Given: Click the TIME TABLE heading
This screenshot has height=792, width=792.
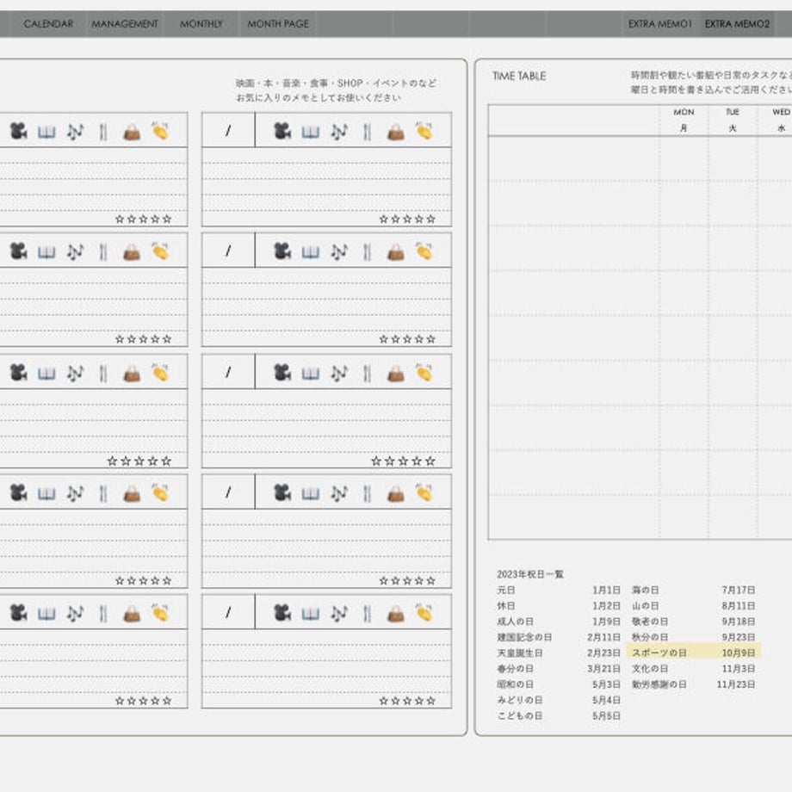Looking at the screenshot, I should pyautogui.click(x=519, y=77).
